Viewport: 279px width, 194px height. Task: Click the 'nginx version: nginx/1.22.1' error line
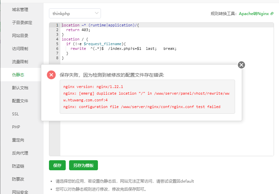coord(93,87)
